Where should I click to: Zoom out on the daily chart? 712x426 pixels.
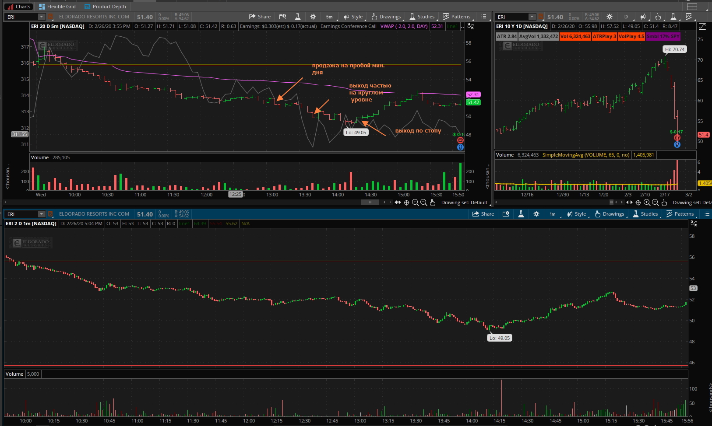[x=655, y=203]
